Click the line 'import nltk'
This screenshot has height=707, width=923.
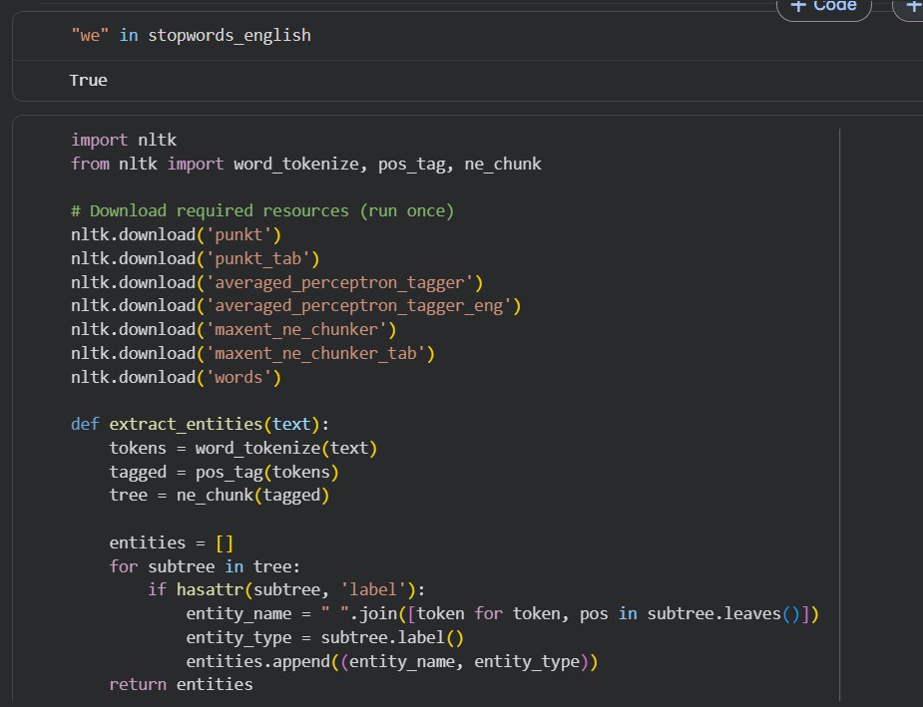[x=124, y=140]
